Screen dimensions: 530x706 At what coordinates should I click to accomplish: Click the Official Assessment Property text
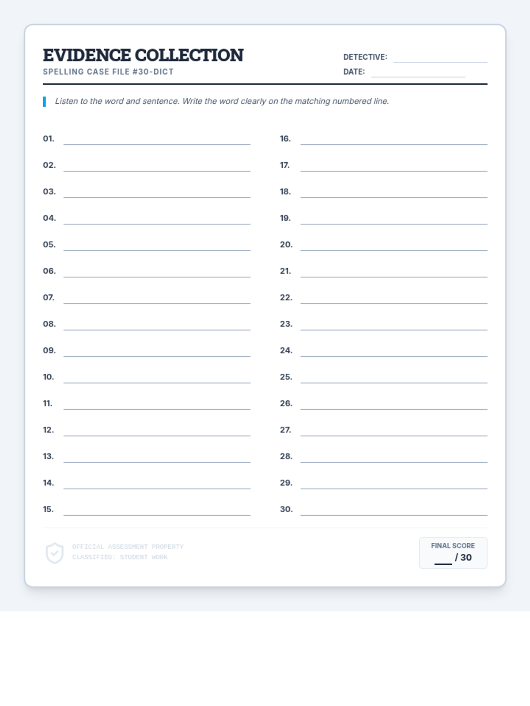click(x=128, y=547)
